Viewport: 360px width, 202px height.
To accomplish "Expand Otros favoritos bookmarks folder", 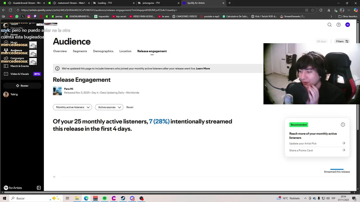I will coord(348,17).
